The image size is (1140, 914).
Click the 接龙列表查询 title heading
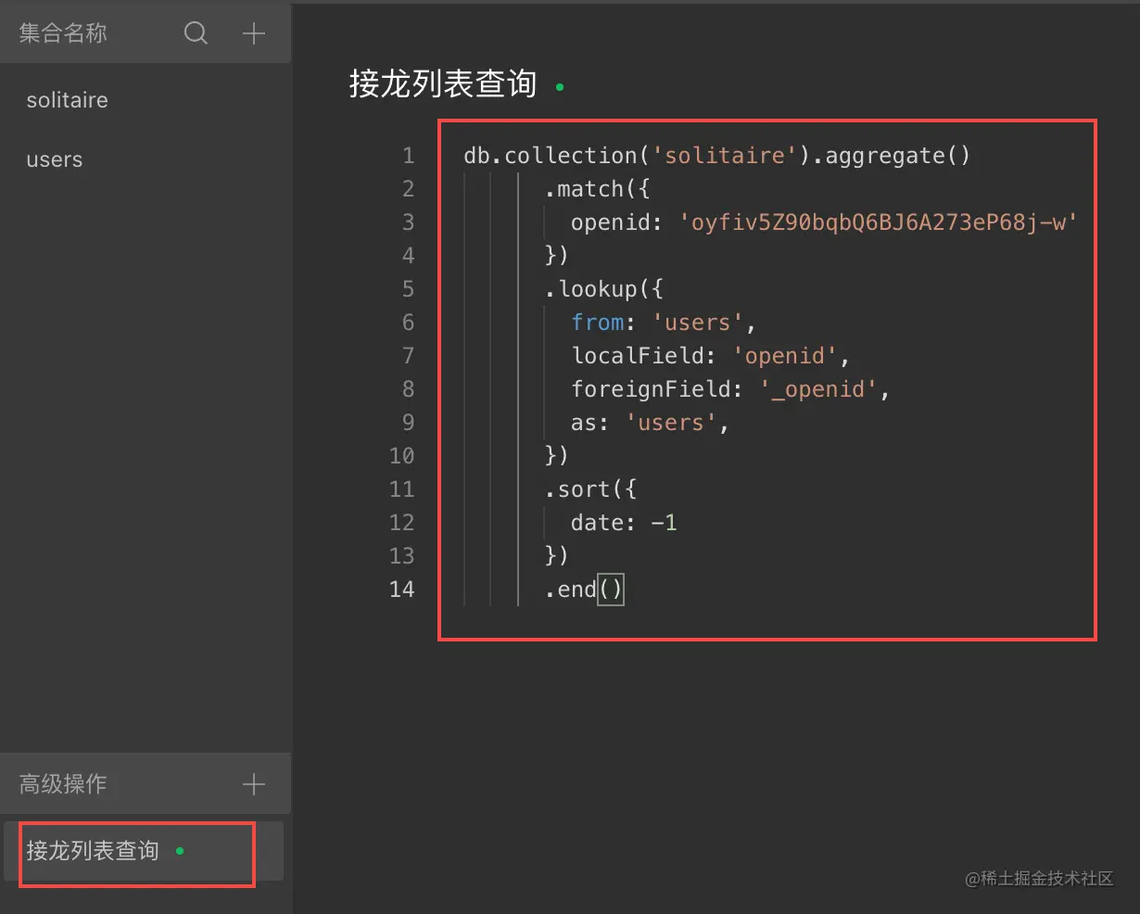[x=443, y=83]
